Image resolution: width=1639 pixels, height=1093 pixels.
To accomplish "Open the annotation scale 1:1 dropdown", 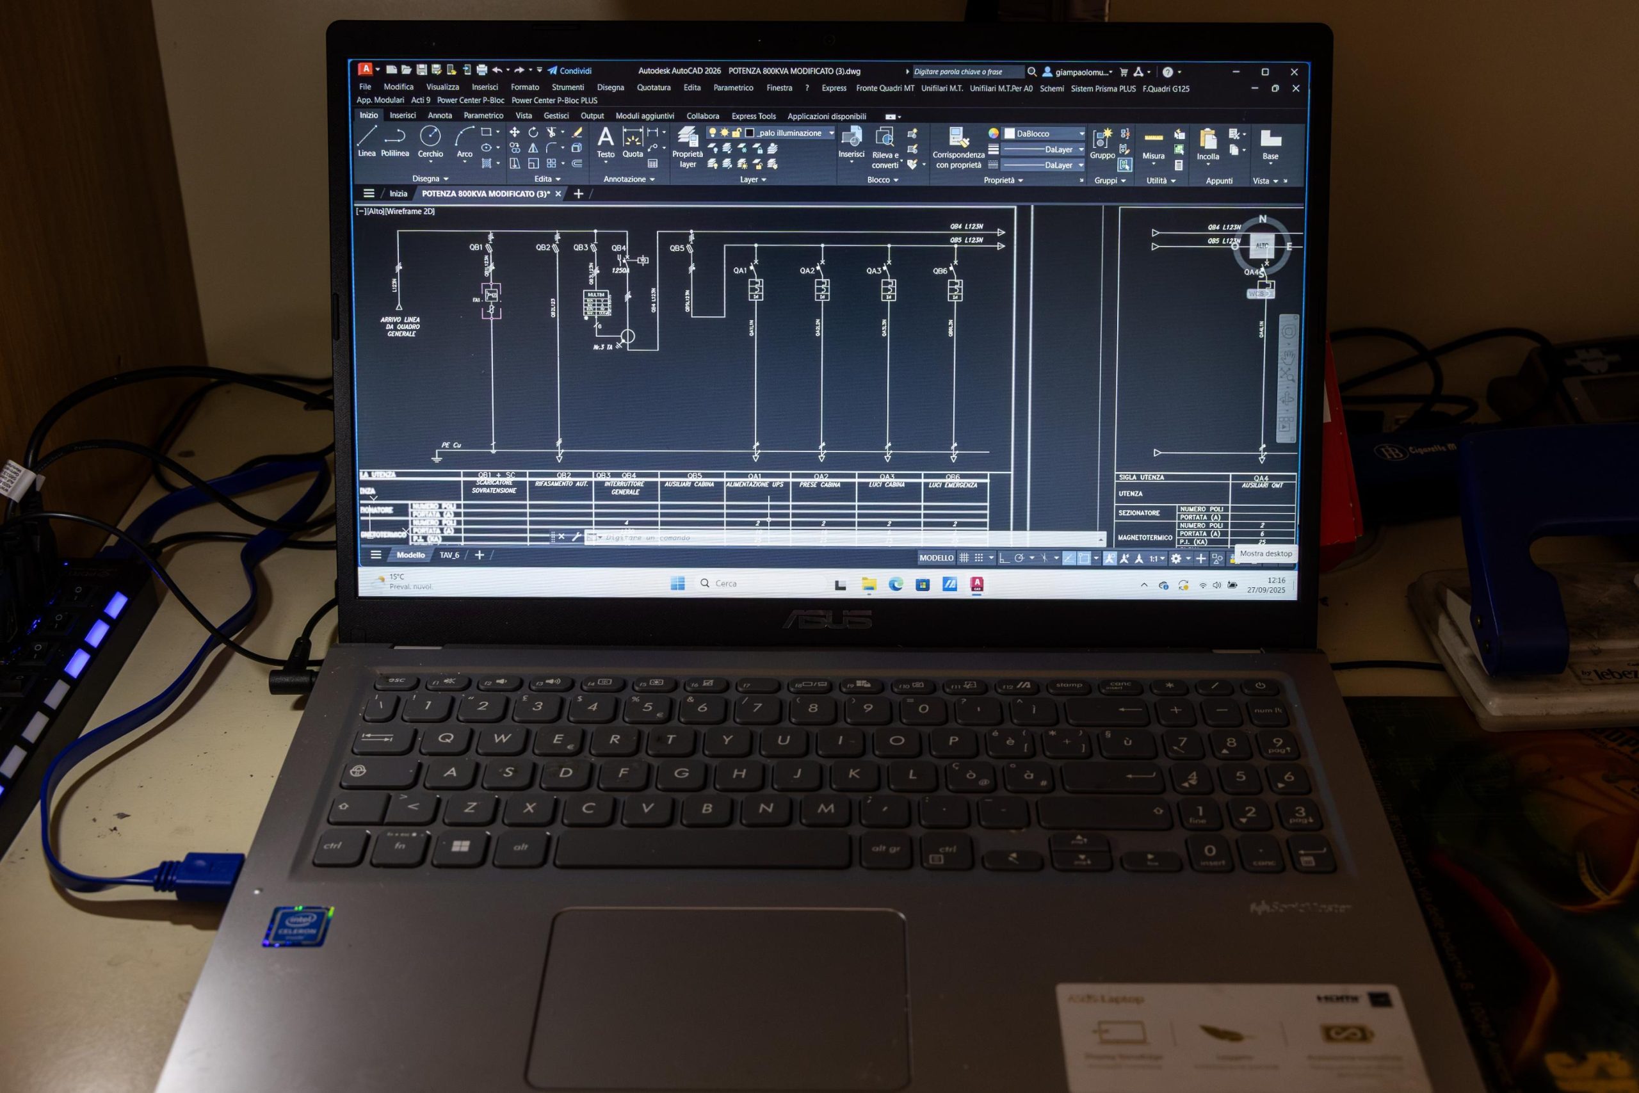I will (x=1157, y=558).
